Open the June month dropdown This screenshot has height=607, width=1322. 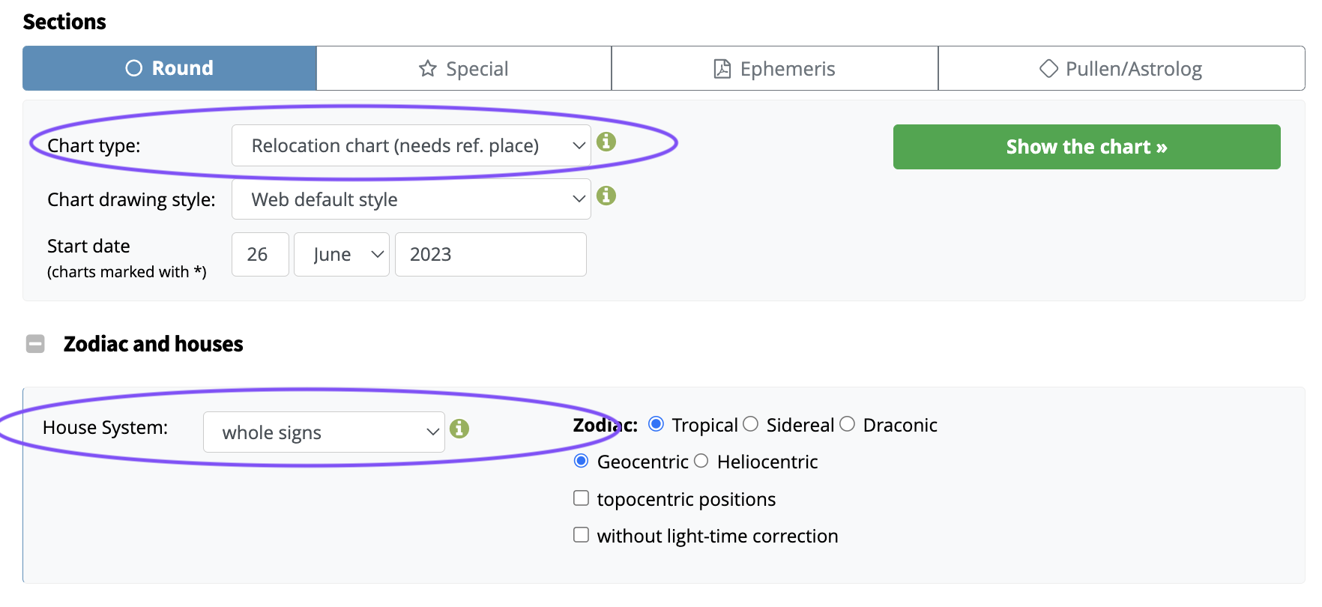(x=342, y=255)
